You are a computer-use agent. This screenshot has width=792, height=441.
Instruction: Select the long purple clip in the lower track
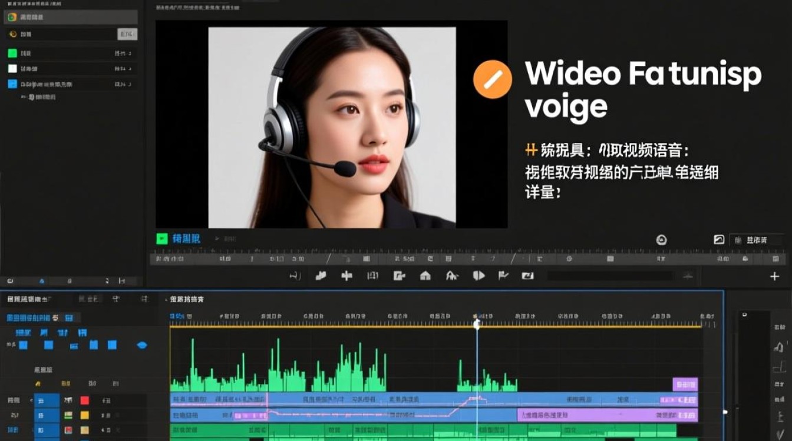[608, 415]
